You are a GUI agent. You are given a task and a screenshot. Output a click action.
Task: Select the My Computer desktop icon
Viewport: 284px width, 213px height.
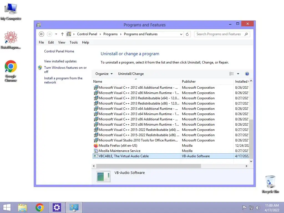click(11, 11)
